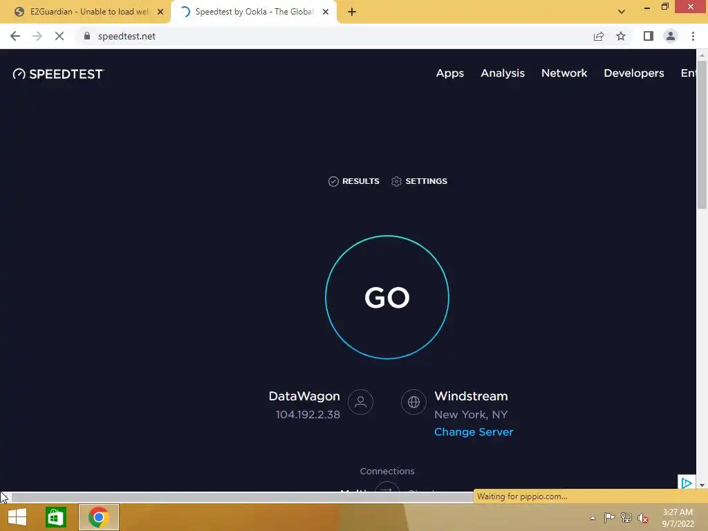Click the Windstream server name
This screenshot has height=531, width=708.
(x=471, y=396)
